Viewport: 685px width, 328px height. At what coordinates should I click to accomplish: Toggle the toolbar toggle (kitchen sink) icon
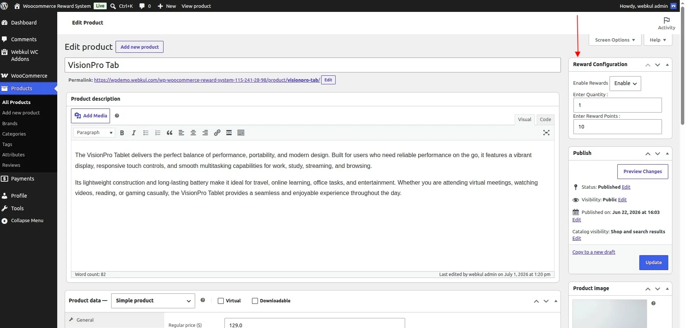click(x=241, y=133)
